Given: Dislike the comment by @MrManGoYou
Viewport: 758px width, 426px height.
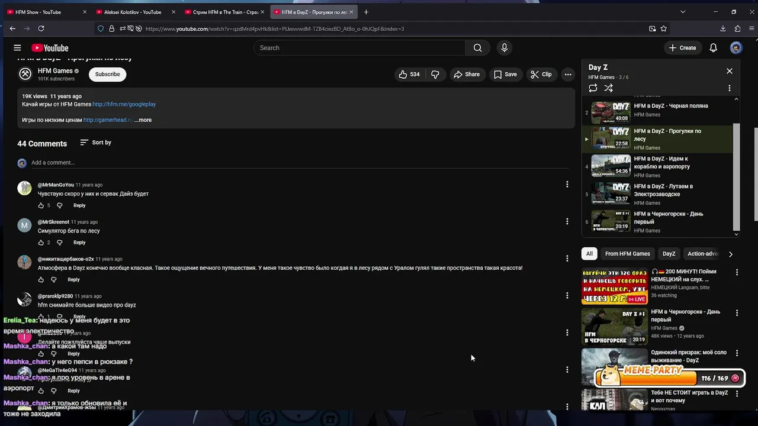Looking at the screenshot, I should coord(59,205).
